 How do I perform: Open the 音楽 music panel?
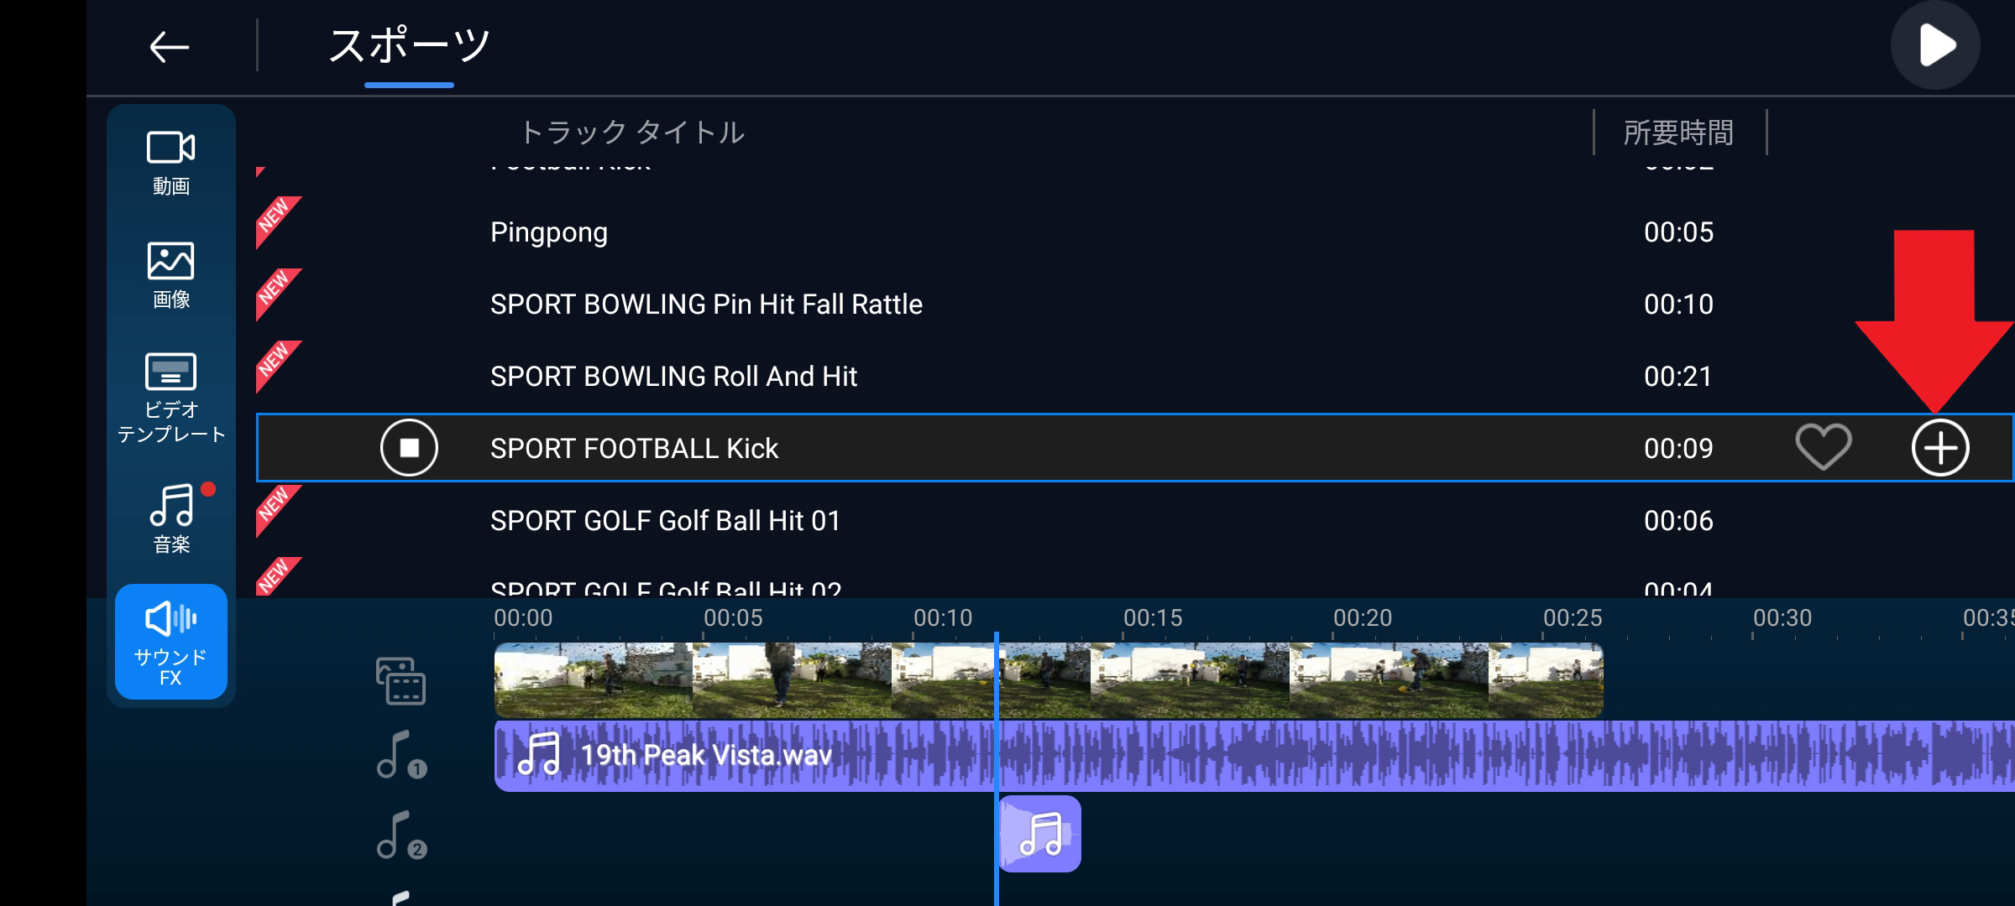coord(171,518)
